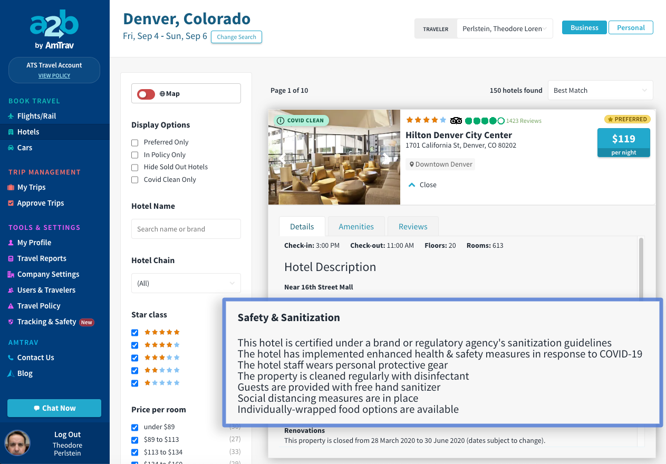Screen dimensions: 666x464
Task: Click the Flights/Rail airplane icon
Action: pos(11,116)
